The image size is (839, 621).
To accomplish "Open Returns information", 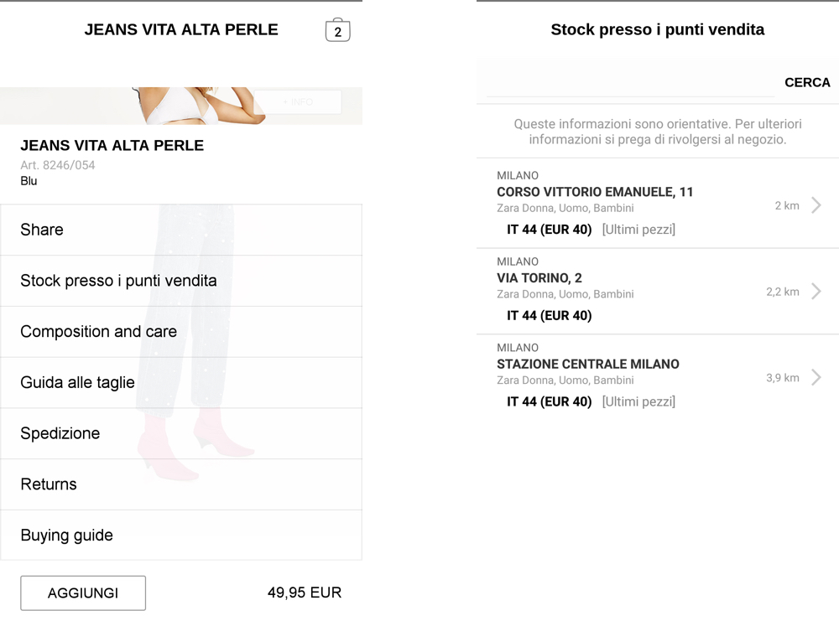I will [180, 484].
